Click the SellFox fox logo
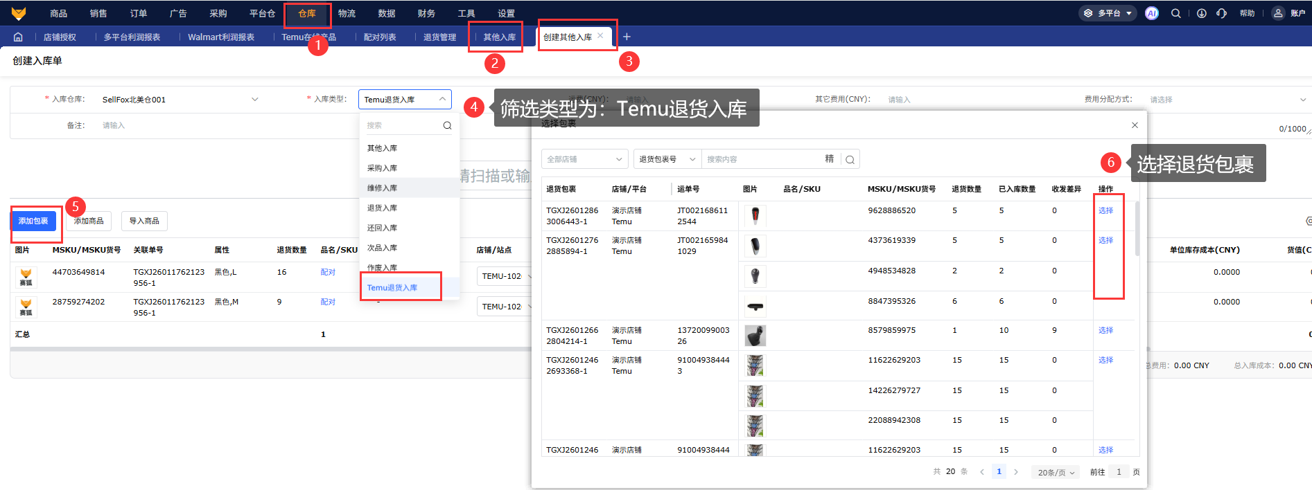The height and width of the screenshot is (490, 1312). pos(19,13)
